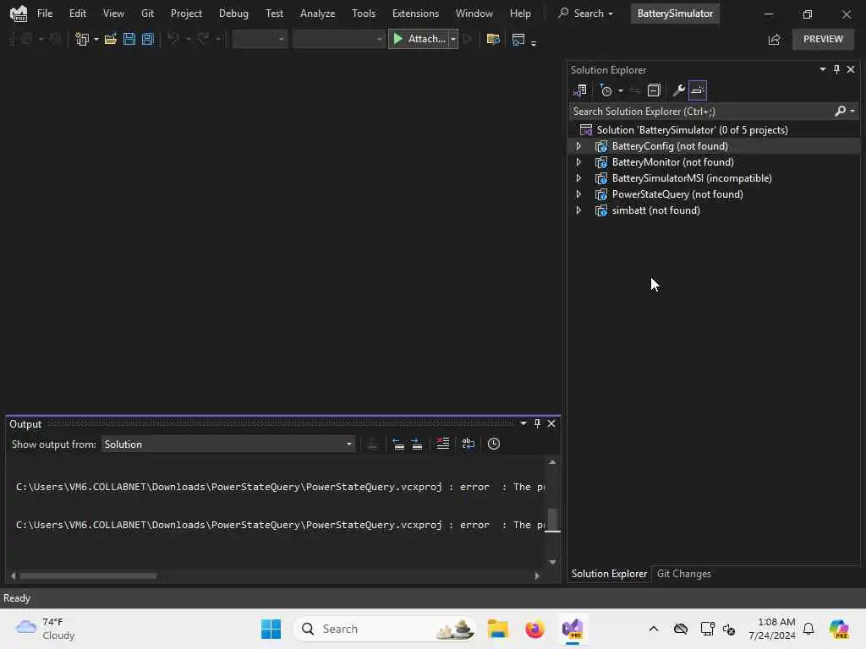Show hidden system tray icons
Screen dimensions: 866x649
coord(654,629)
